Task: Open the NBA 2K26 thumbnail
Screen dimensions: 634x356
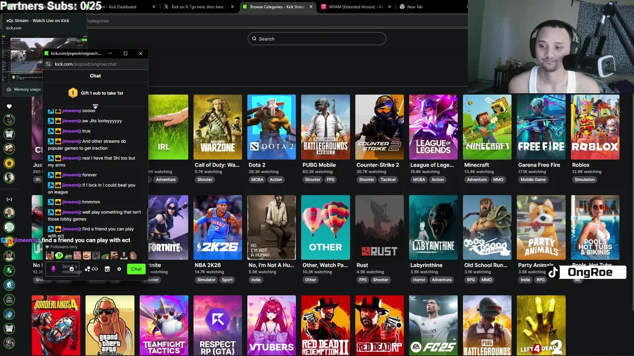Action: pos(218,227)
